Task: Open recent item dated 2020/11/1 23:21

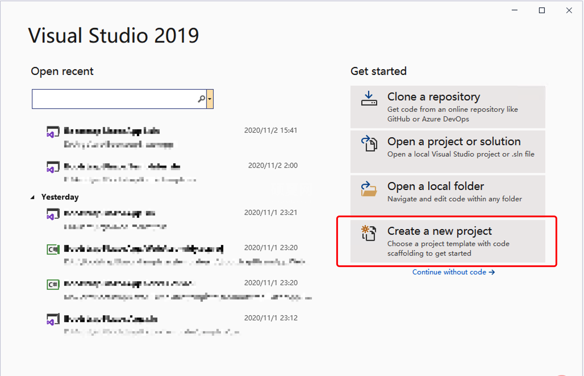Action: tap(172, 220)
